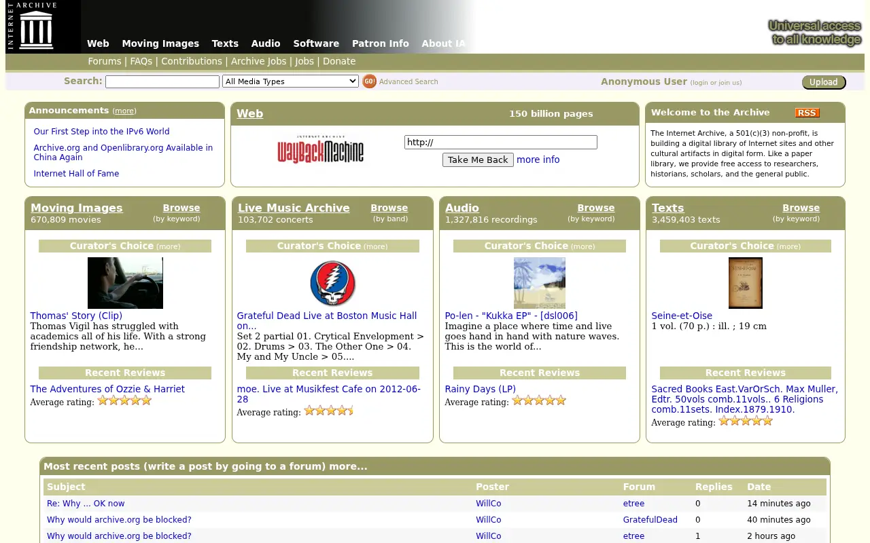The width and height of the screenshot is (870, 543).
Task: Open the Donate link
Action: 339,61
